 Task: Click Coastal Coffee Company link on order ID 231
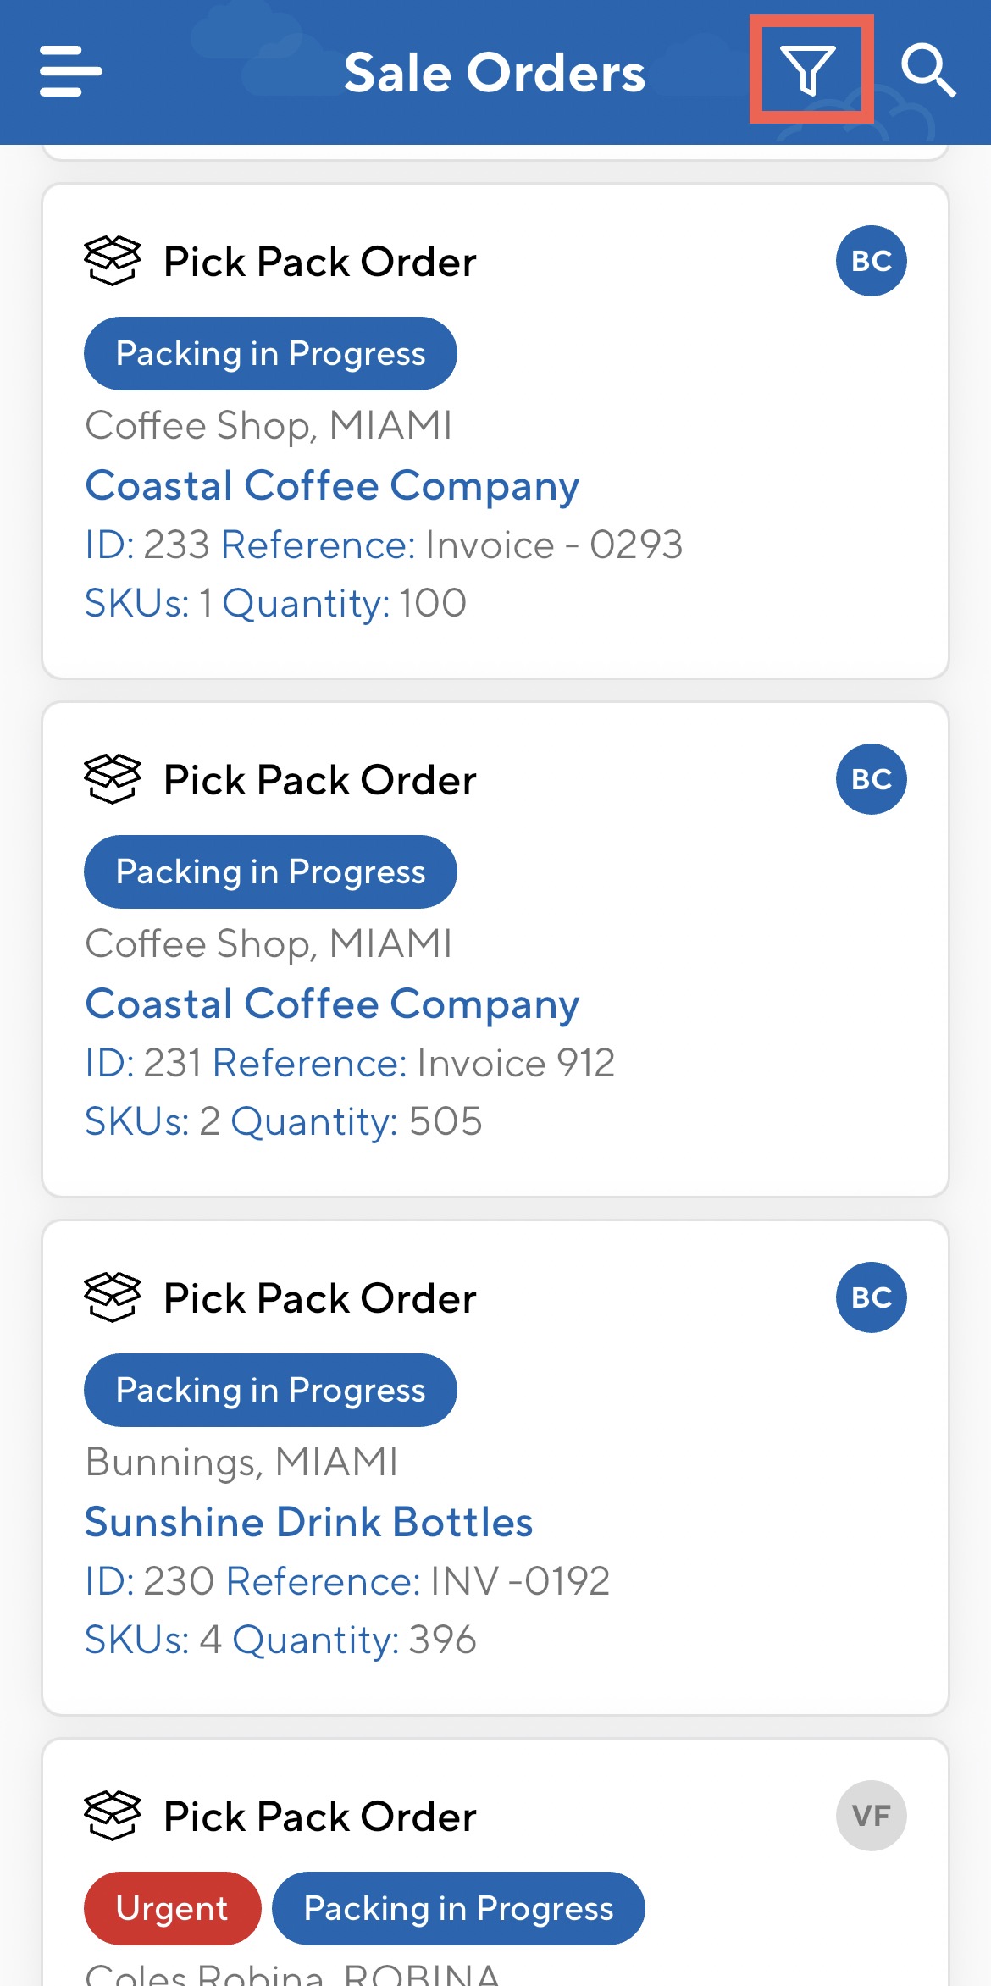point(332,1004)
